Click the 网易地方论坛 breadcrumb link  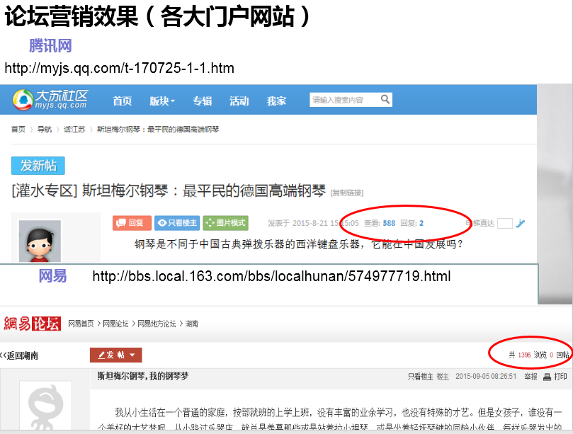tap(157, 324)
